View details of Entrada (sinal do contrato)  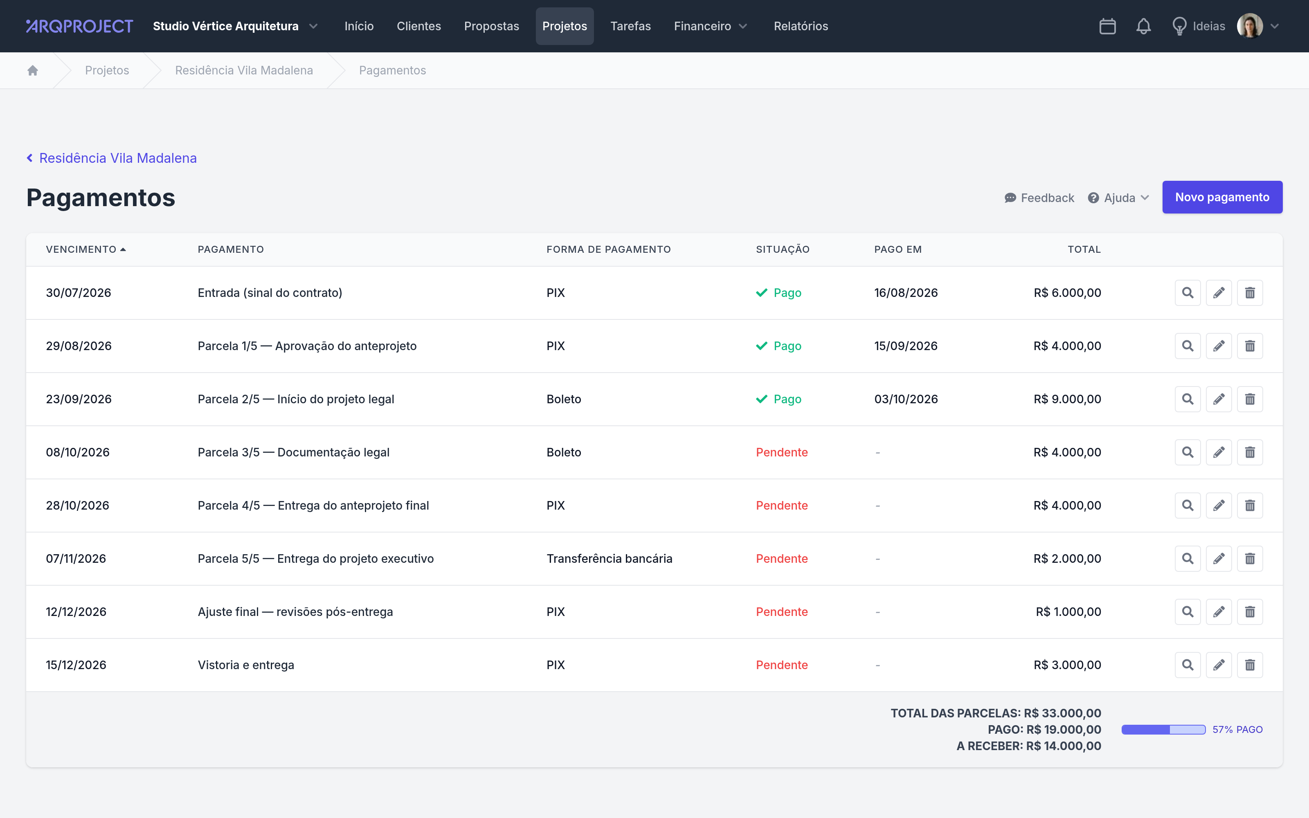click(1187, 293)
